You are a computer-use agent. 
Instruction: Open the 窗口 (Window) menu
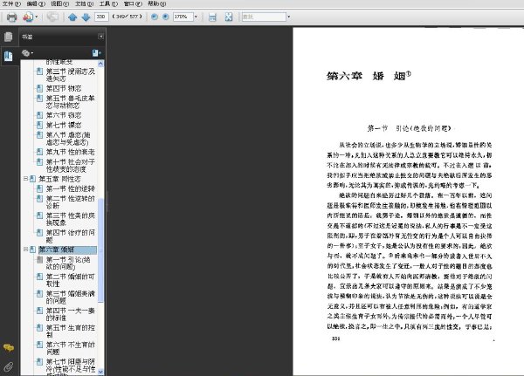[133, 3]
